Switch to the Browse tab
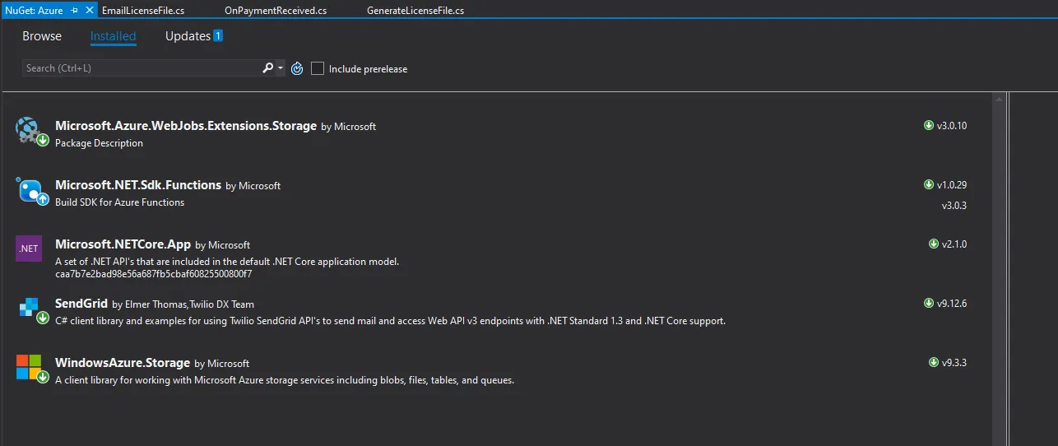 click(42, 36)
